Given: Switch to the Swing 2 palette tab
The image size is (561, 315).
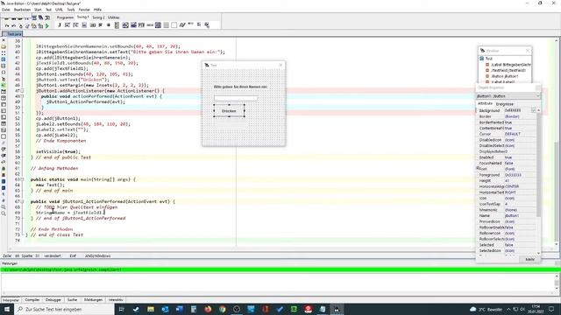Looking at the screenshot, I should point(98,17).
